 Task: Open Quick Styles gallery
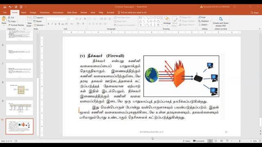tap(175, 21)
